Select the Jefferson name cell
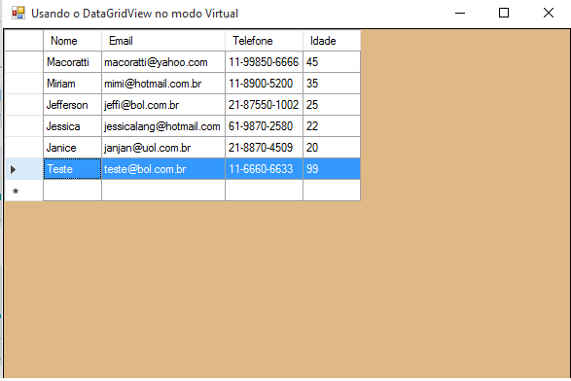571x381 pixels. pyautogui.click(x=72, y=105)
